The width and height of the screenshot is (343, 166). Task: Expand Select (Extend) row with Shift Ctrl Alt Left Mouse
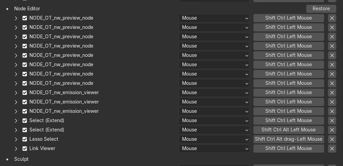click(16, 130)
